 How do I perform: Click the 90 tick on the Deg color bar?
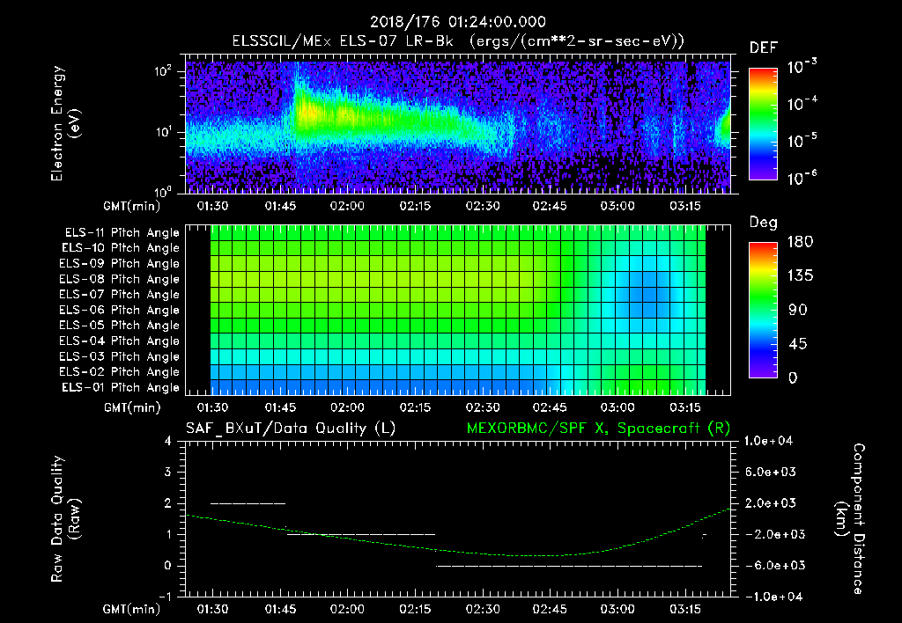coord(797,310)
